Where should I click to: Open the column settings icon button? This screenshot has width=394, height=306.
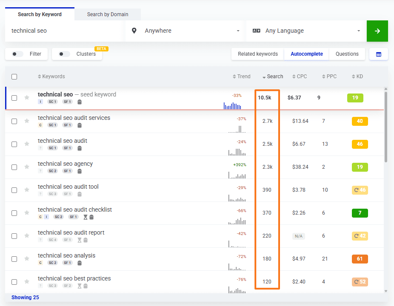click(378, 54)
